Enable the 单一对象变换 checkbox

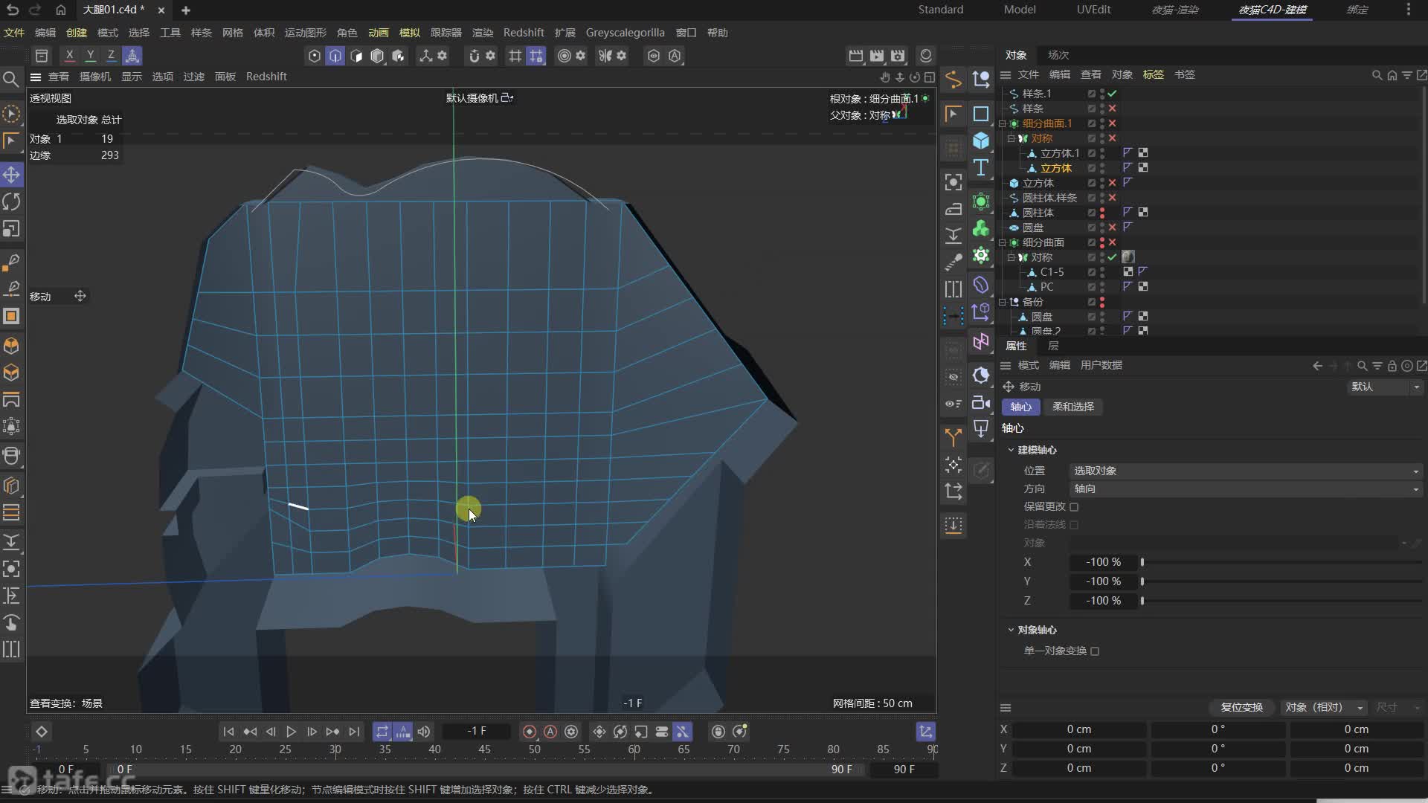[x=1095, y=651]
